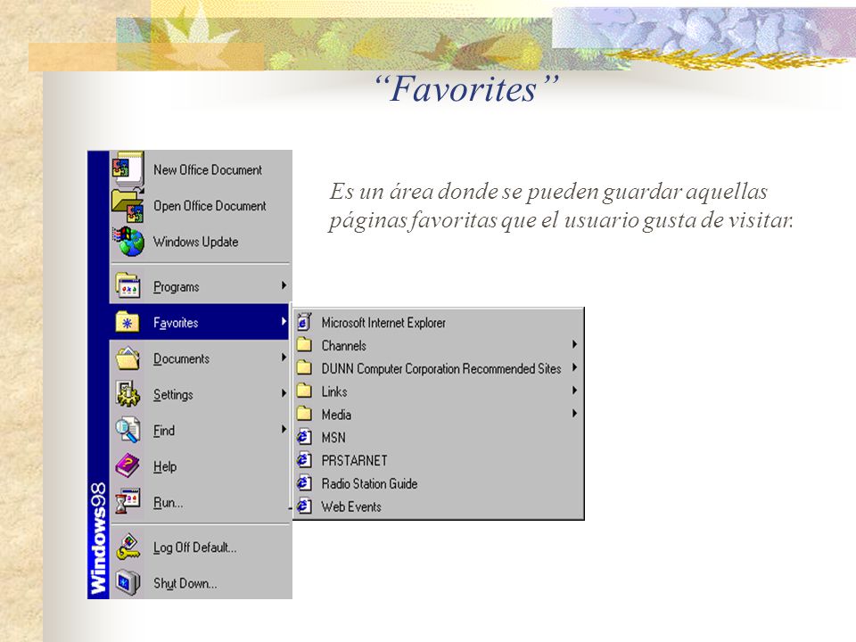Click the PRSTARNET page icon

[x=305, y=460]
